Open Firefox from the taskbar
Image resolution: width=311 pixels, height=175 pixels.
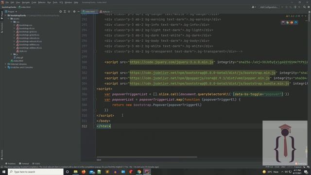84,172
